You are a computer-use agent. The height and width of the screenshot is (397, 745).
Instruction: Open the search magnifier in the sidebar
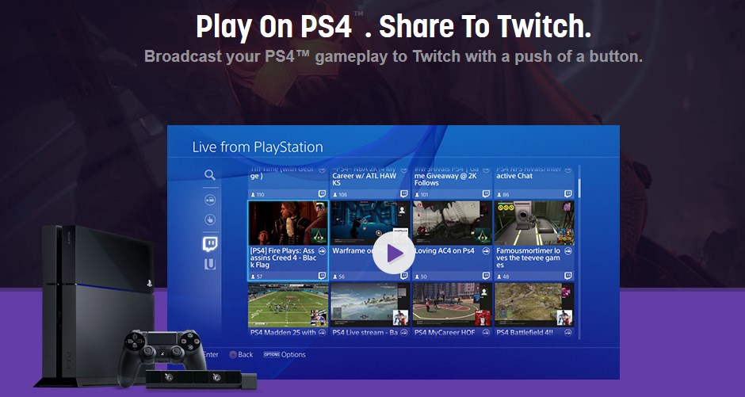(x=210, y=175)
